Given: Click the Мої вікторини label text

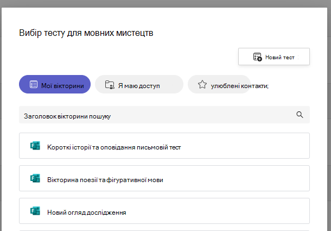Looking at the screenshot, I should (x=62, y=86).
